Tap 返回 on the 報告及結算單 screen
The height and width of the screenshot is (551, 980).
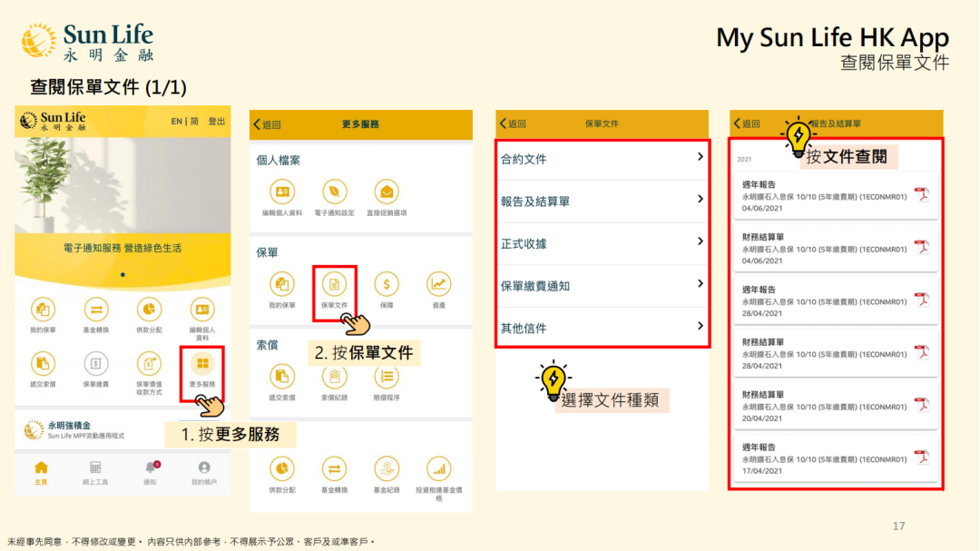pos(747,123)
